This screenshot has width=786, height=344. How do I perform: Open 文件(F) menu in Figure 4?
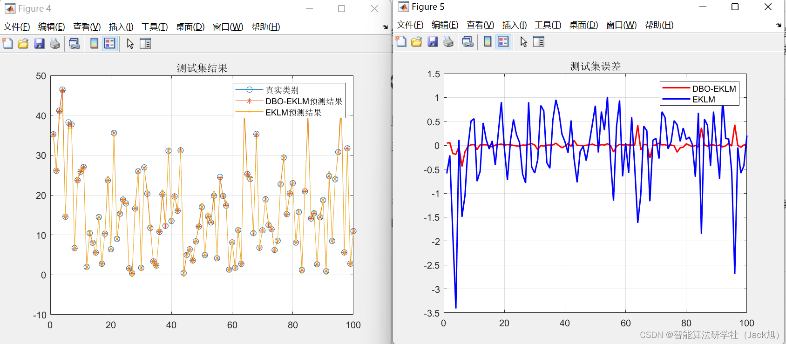pos(17,27)
